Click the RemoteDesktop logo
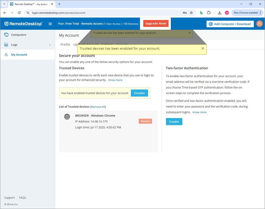The image size is (265, 209). (24, 24)
